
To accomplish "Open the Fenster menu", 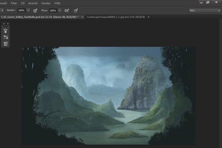I will click(46, 3).
